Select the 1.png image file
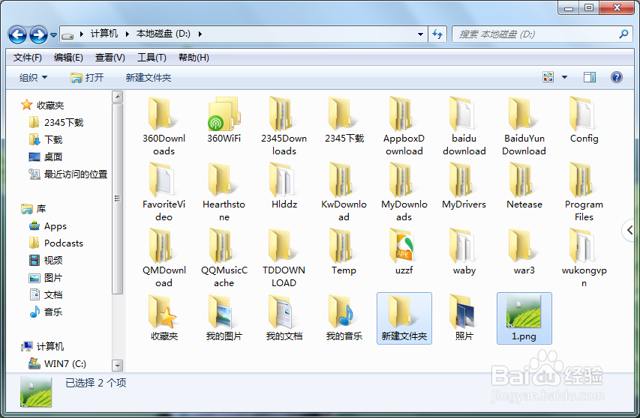Viewport: 640px width, 418px height. (524, 318)
